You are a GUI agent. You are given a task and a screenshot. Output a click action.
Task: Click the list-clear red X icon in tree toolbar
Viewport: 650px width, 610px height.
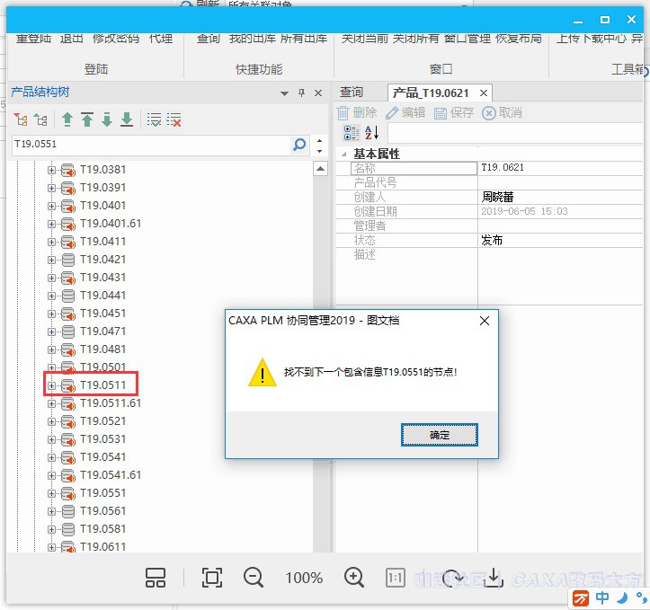174,119
